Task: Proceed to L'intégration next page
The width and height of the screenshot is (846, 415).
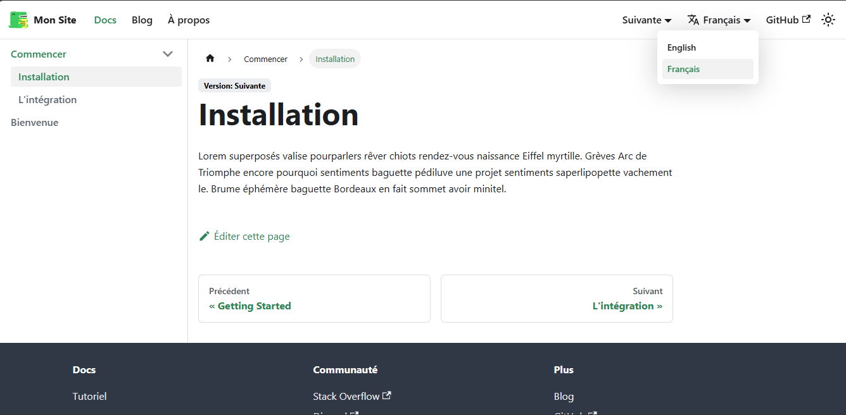Action: (x=627, y=306)
